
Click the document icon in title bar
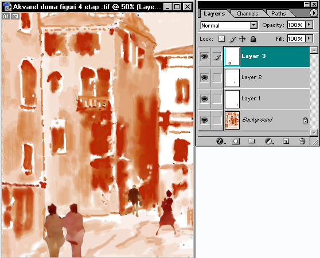tap(7, 7)
